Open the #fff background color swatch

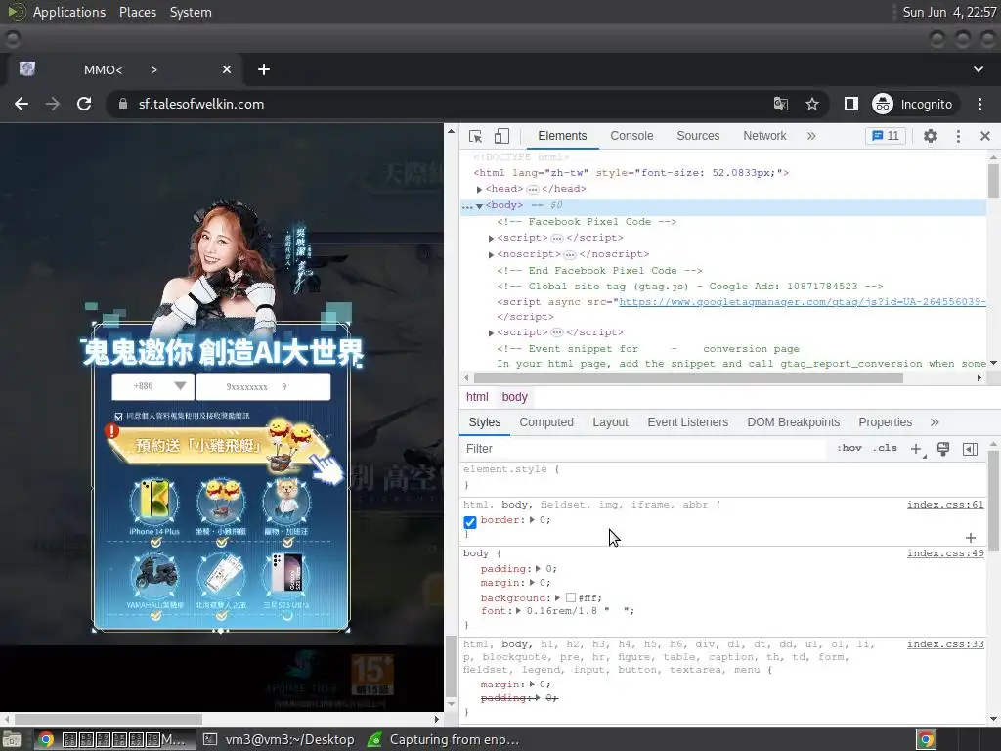pyautogui.click(x=571, y=597)
